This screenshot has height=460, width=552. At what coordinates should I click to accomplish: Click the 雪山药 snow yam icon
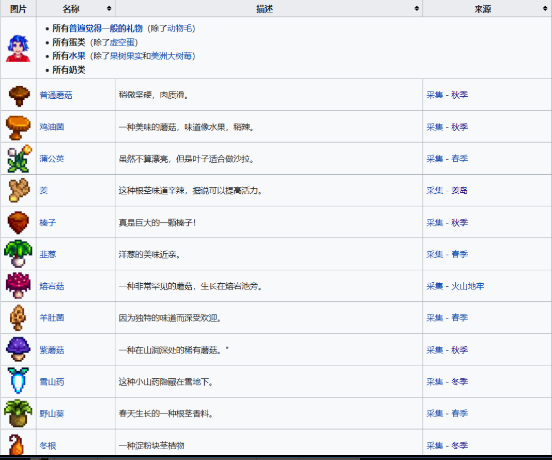point(18,381)
